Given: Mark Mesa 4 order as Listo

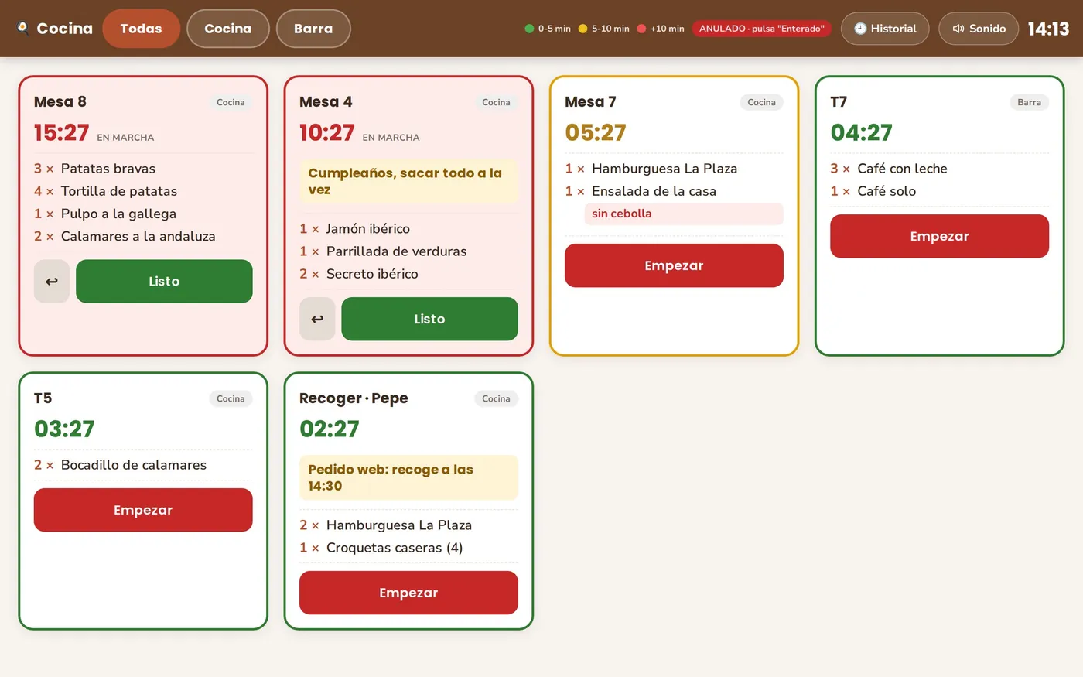Looking at the screenshot, I should (429, 319).
